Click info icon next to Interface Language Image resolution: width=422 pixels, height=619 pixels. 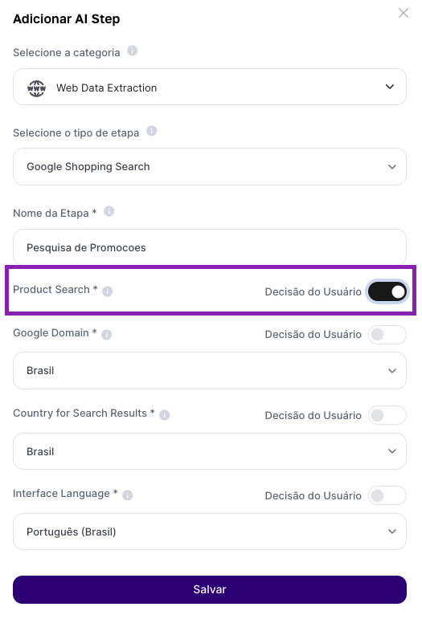click(127, 495)
